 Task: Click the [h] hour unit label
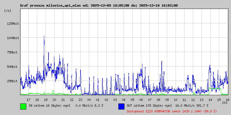[x=225, y=102]
